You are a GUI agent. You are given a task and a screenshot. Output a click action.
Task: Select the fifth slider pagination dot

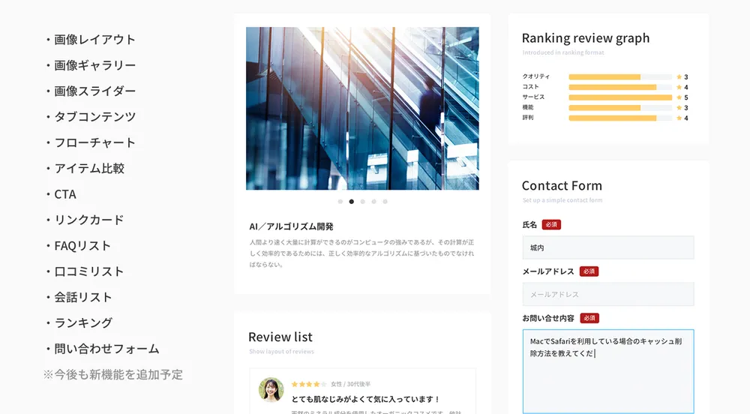(x=385, y=202)
